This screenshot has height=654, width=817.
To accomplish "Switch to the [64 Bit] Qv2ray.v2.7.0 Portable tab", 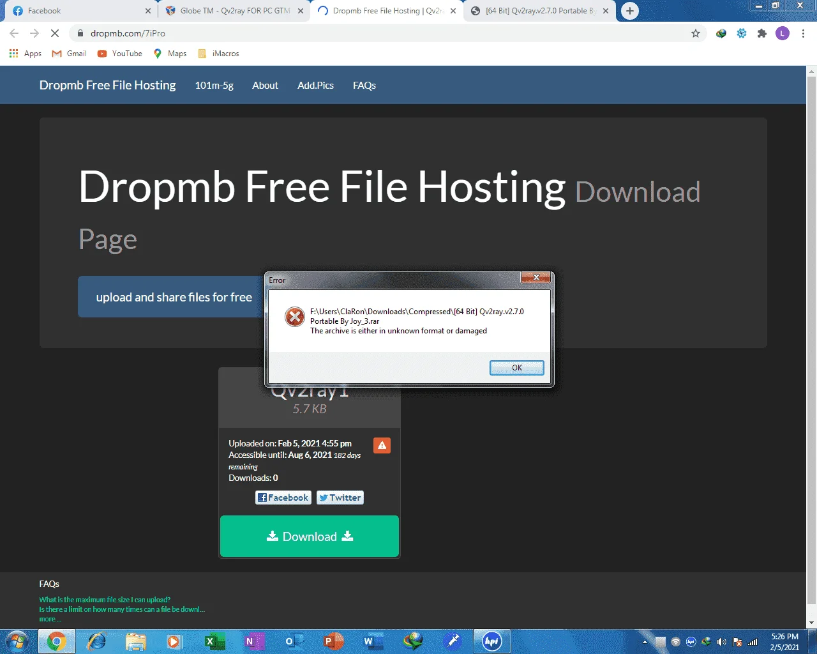I will (x=540, y=11).
